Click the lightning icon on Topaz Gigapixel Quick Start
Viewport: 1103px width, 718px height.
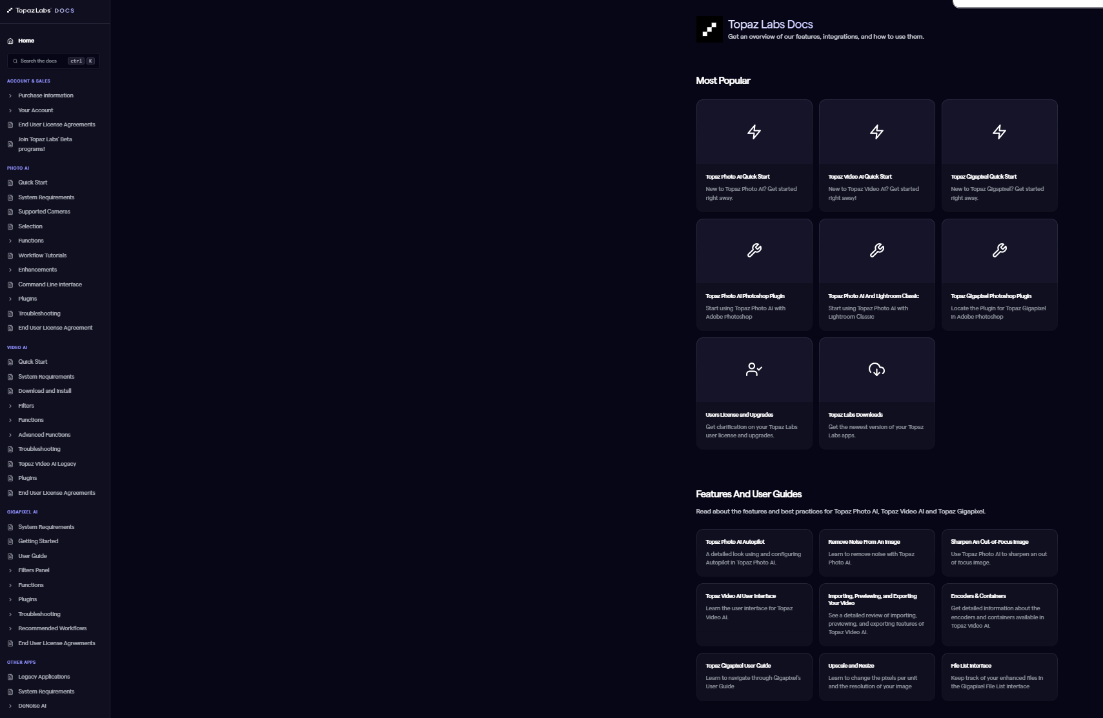pos(999,132)
